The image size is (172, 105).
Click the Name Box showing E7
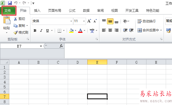pyautogui.click(x=19, y=46)
